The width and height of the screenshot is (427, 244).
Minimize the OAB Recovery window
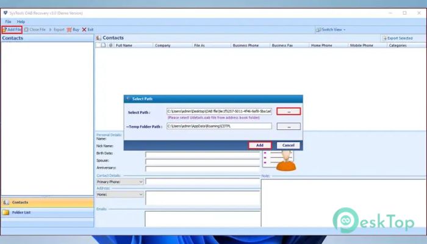pyautogui.click(x=390, y=13)
